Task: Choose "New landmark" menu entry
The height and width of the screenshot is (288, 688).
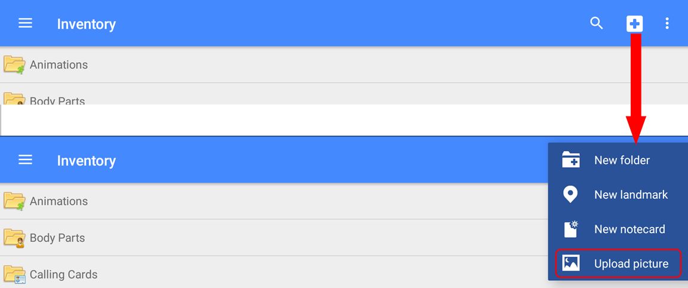Action: [x=631, y=195]
